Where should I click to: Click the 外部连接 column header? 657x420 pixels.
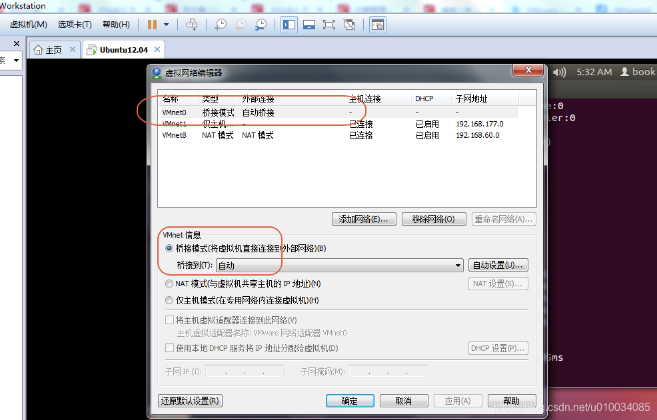(x=291, y=99)
